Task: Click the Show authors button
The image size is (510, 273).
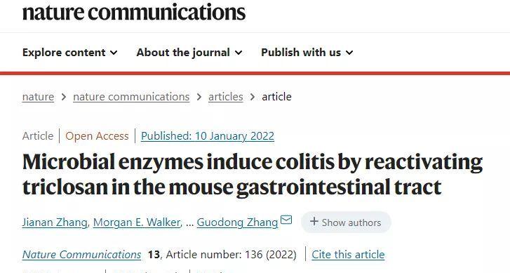Action: tap(346, 222)
